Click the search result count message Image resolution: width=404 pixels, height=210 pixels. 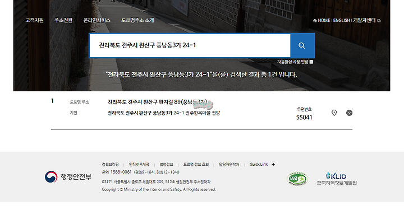click(x=201, y=75)
